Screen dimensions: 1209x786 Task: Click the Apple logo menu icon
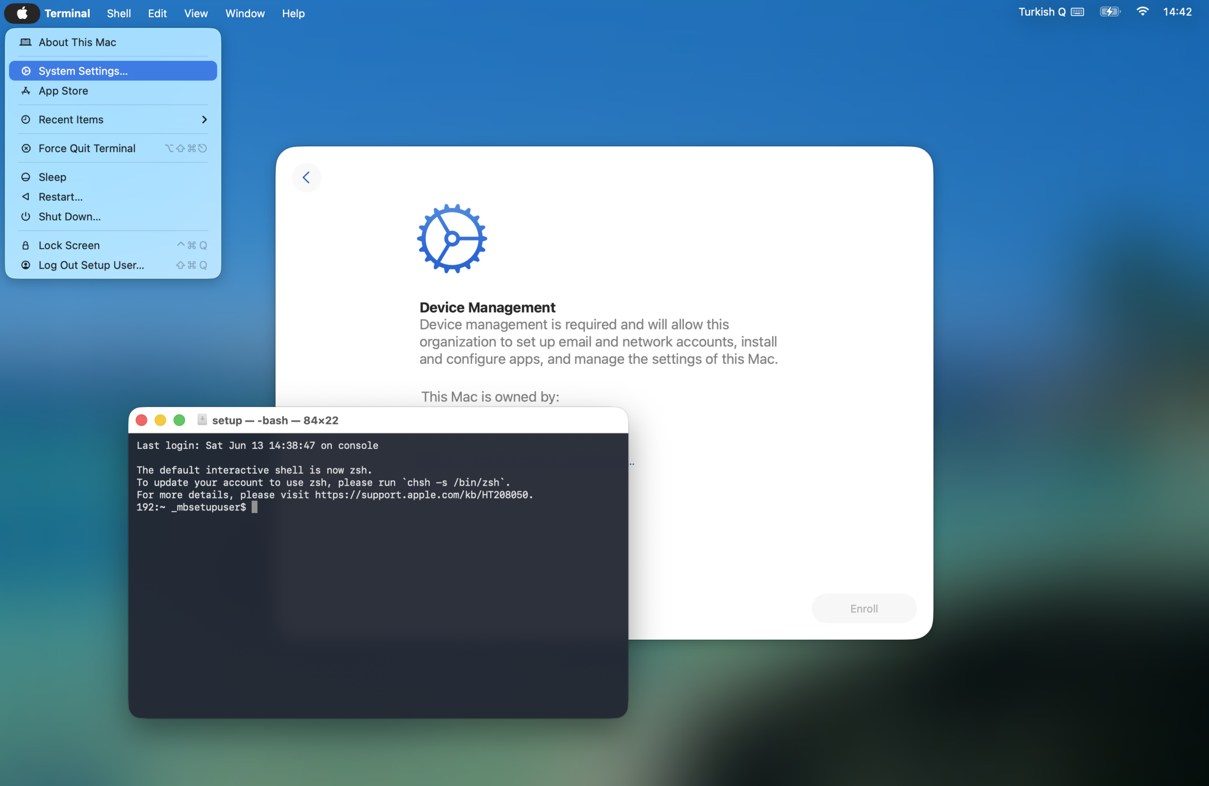(22, 13)
